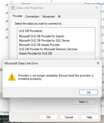The image size is (104, 123).
Task: Click the fourth pin icon in sidebar
Action: [7, 30]
